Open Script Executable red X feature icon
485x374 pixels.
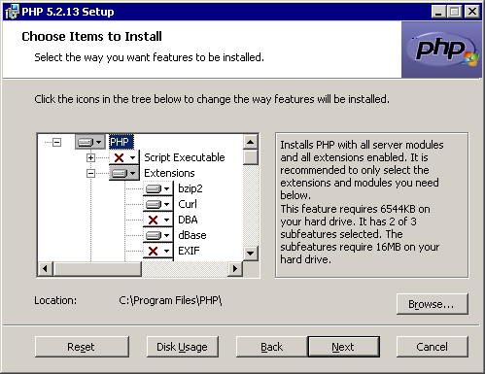coord(124,157)
